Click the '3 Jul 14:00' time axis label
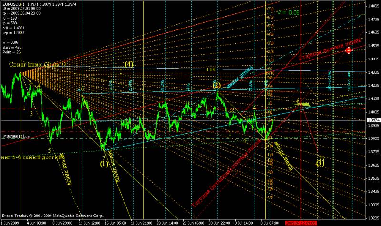This screenshot has height=226, width=381. (x=244, y=223)
